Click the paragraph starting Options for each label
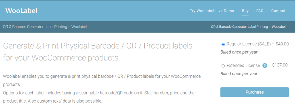 tap(99, 97)
